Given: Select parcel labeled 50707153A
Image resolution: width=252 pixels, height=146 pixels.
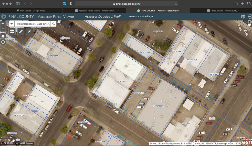Looking at the screenshot, I should tap(83, 122).
